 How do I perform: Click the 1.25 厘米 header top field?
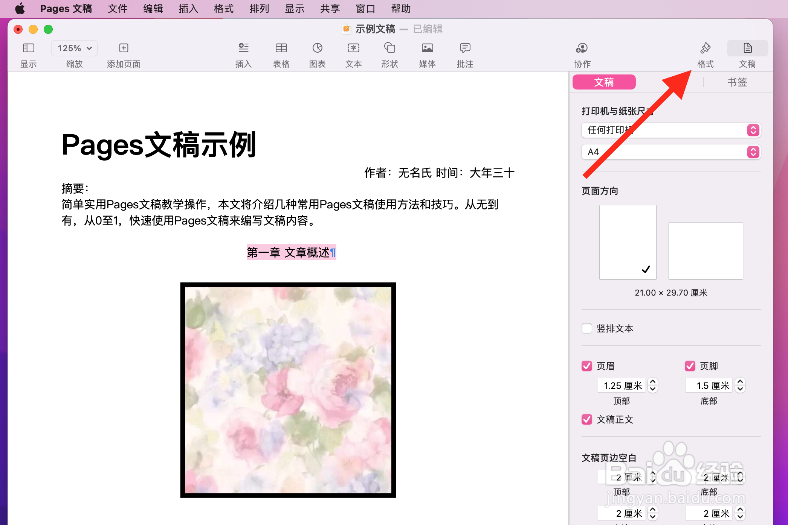click(622, 385)
